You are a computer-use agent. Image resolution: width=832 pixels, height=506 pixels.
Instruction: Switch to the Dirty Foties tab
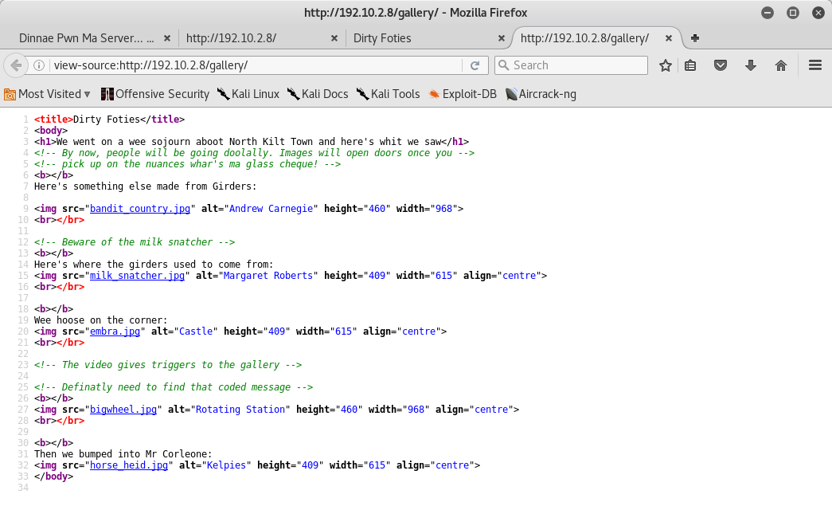(422, 37)
